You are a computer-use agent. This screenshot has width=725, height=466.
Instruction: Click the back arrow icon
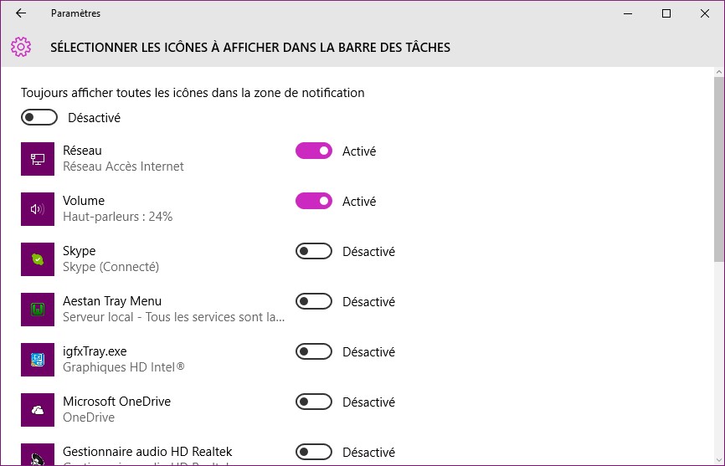(21, 13)
